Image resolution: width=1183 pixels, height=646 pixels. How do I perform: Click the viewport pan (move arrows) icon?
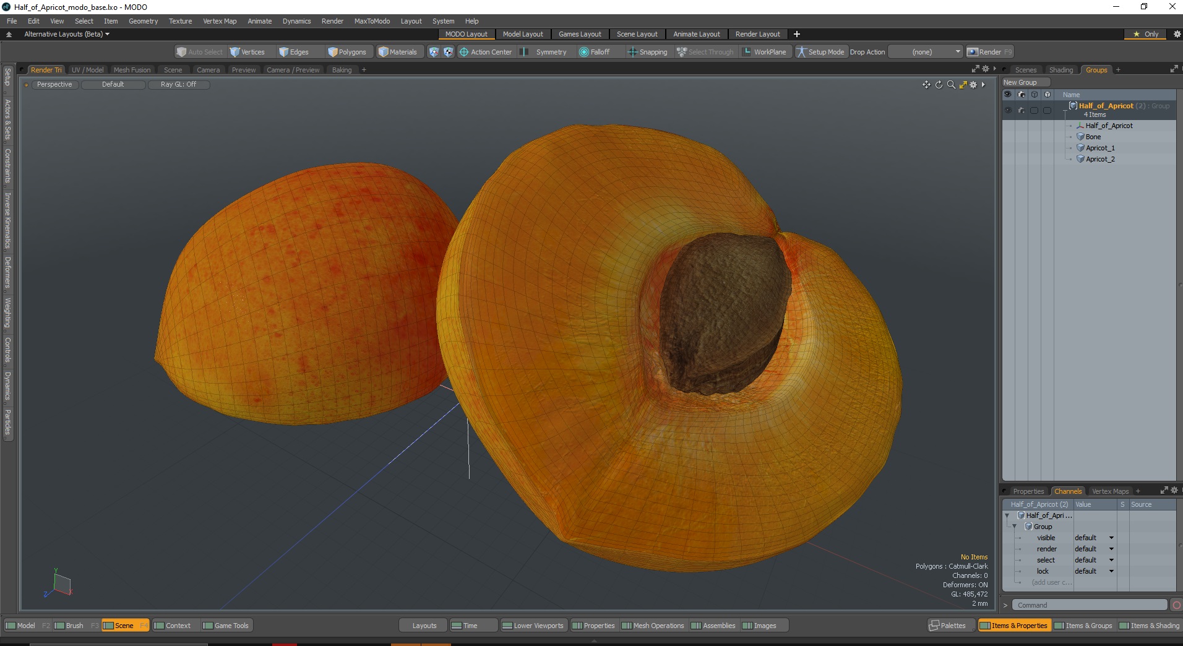(926, 85)
